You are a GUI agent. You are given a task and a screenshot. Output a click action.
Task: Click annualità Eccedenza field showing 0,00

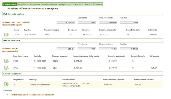coord(87,49)
